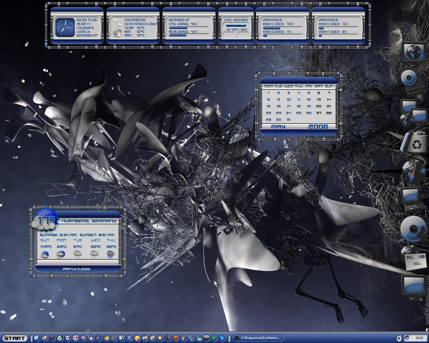
Task: Launch the strawberry quick launch icon
Action: (176, 338)
